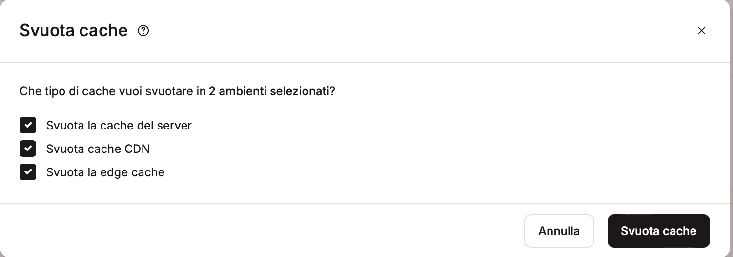The height and width of the screenshot is (257, 733).
Task: Click the word 'server' in the first option
Action: (177, 126)
